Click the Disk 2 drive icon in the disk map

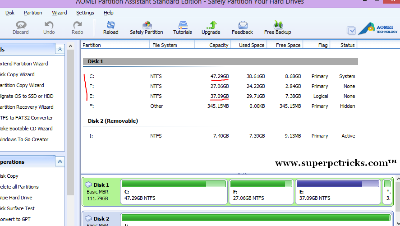coord(88,218)
